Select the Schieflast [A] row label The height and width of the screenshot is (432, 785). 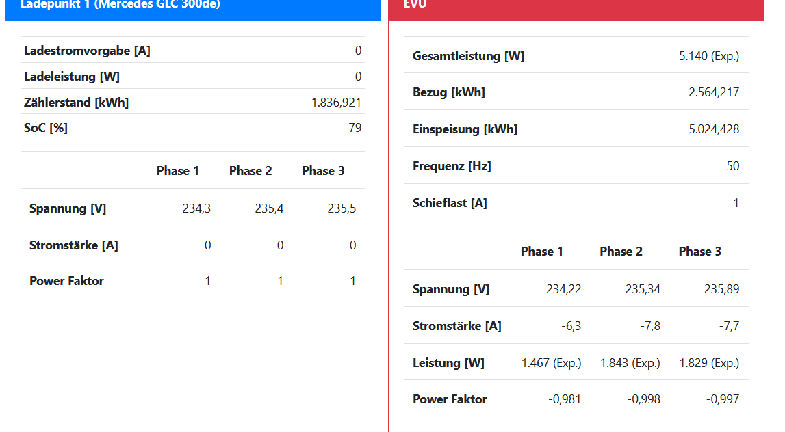point(450,203)
